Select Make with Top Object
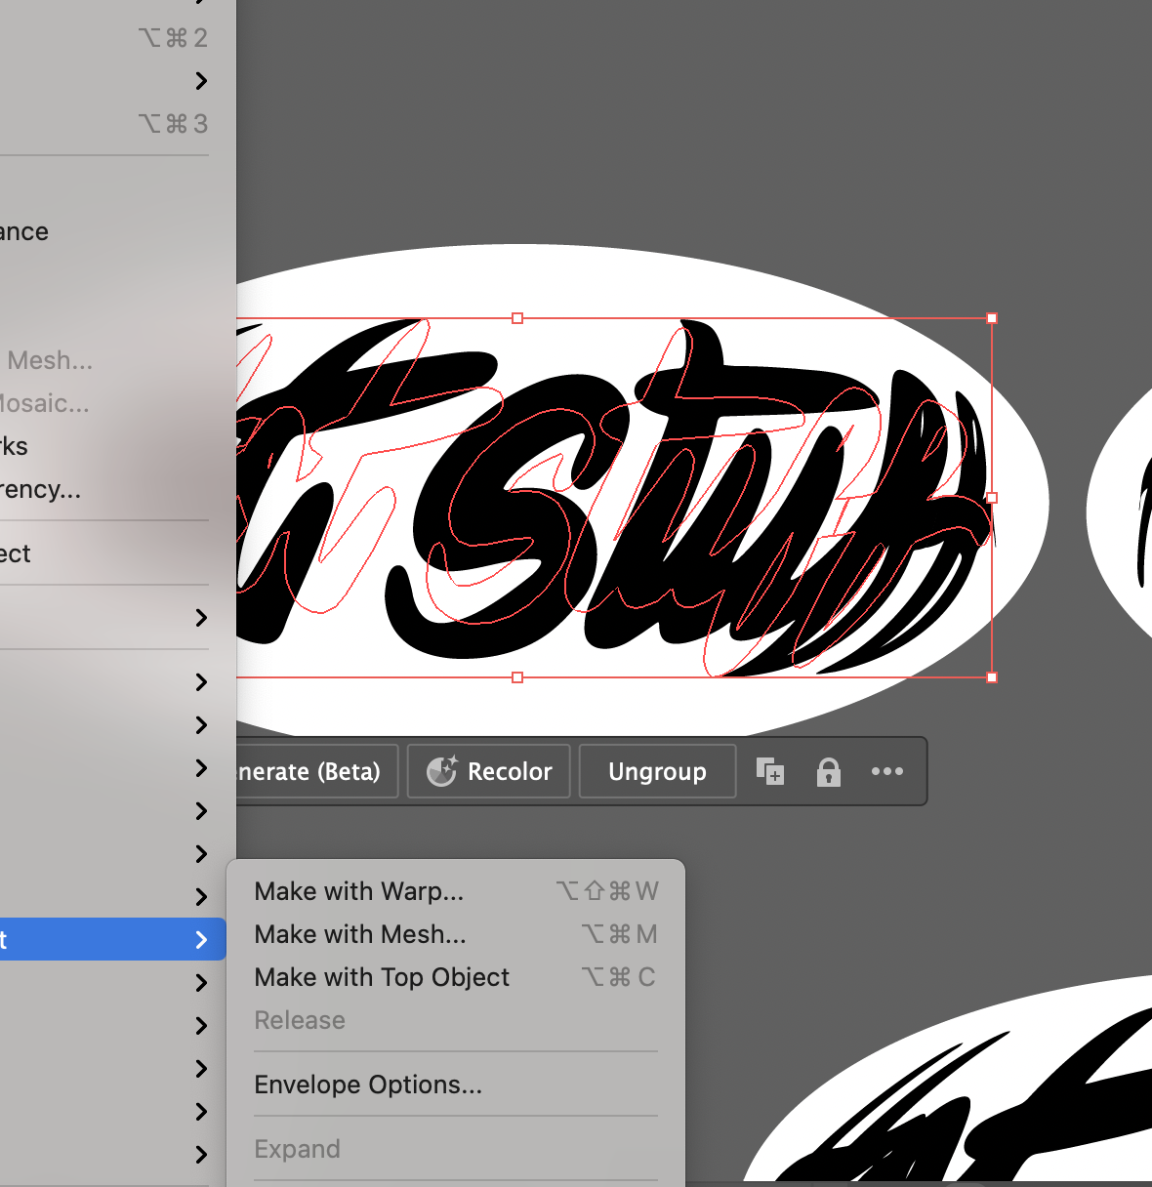This screenshot has height=1187, width=1152. click(381, 976)
